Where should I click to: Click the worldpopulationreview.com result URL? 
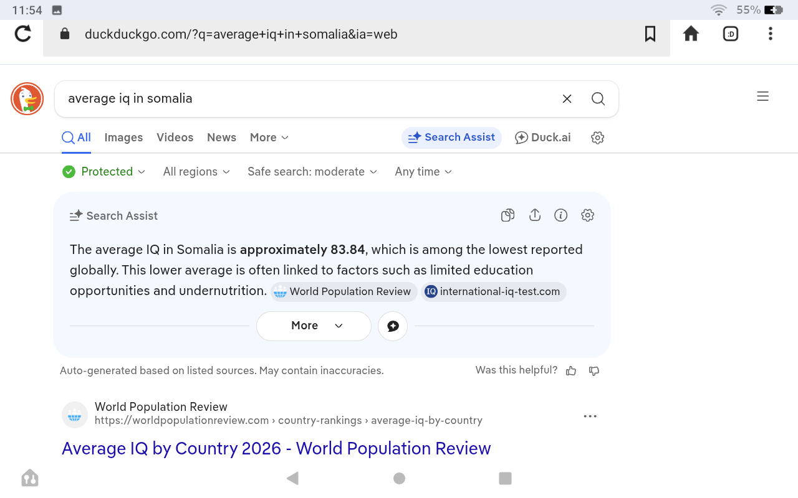point(289,421)
